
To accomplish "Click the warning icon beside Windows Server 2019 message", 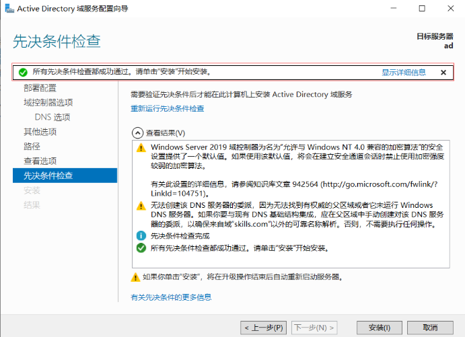I will click(x=141, y=147).
